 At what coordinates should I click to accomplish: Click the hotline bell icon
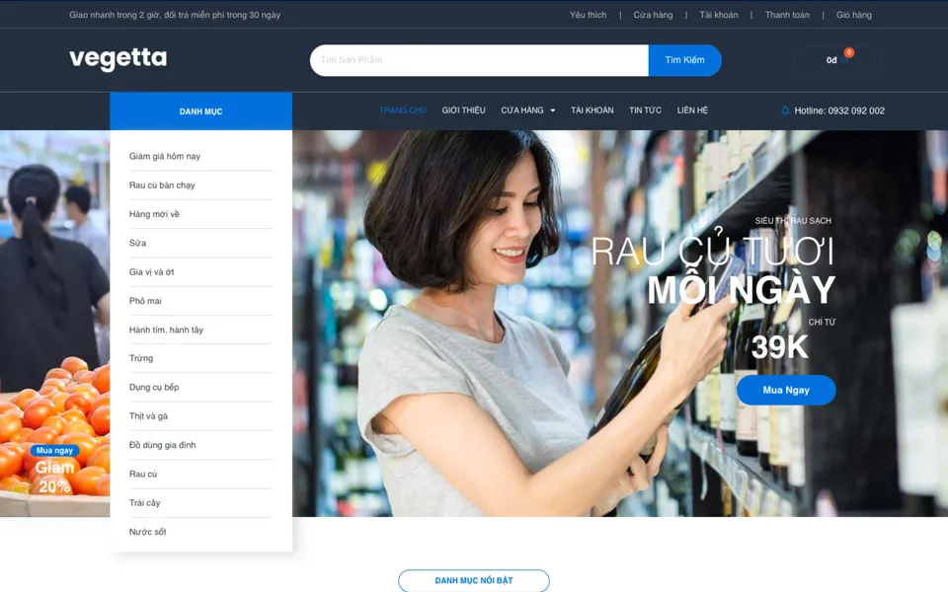(785, 111)
